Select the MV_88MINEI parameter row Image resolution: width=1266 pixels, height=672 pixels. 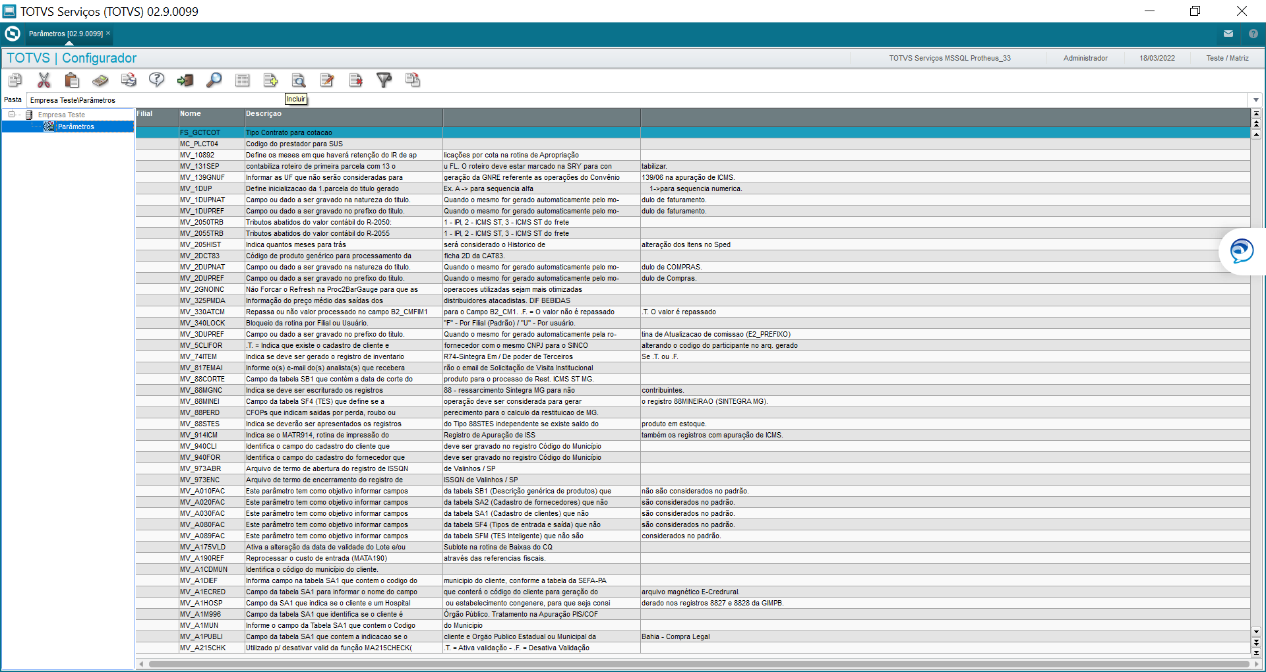pyautogui.click(x=693, y=401)
